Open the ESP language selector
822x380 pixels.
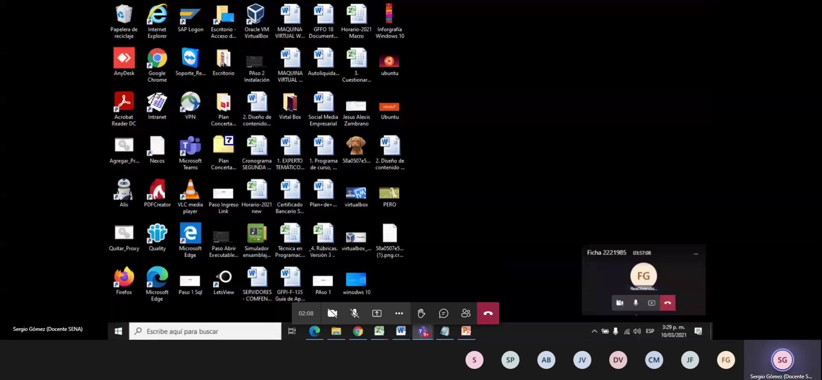650,331
